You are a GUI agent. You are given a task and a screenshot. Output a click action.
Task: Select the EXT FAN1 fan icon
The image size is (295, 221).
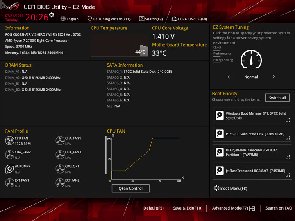tap(9, 183)
